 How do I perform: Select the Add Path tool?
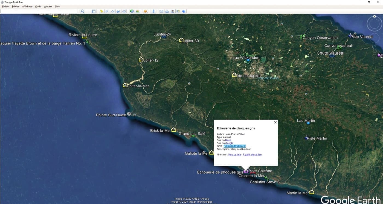113,11
